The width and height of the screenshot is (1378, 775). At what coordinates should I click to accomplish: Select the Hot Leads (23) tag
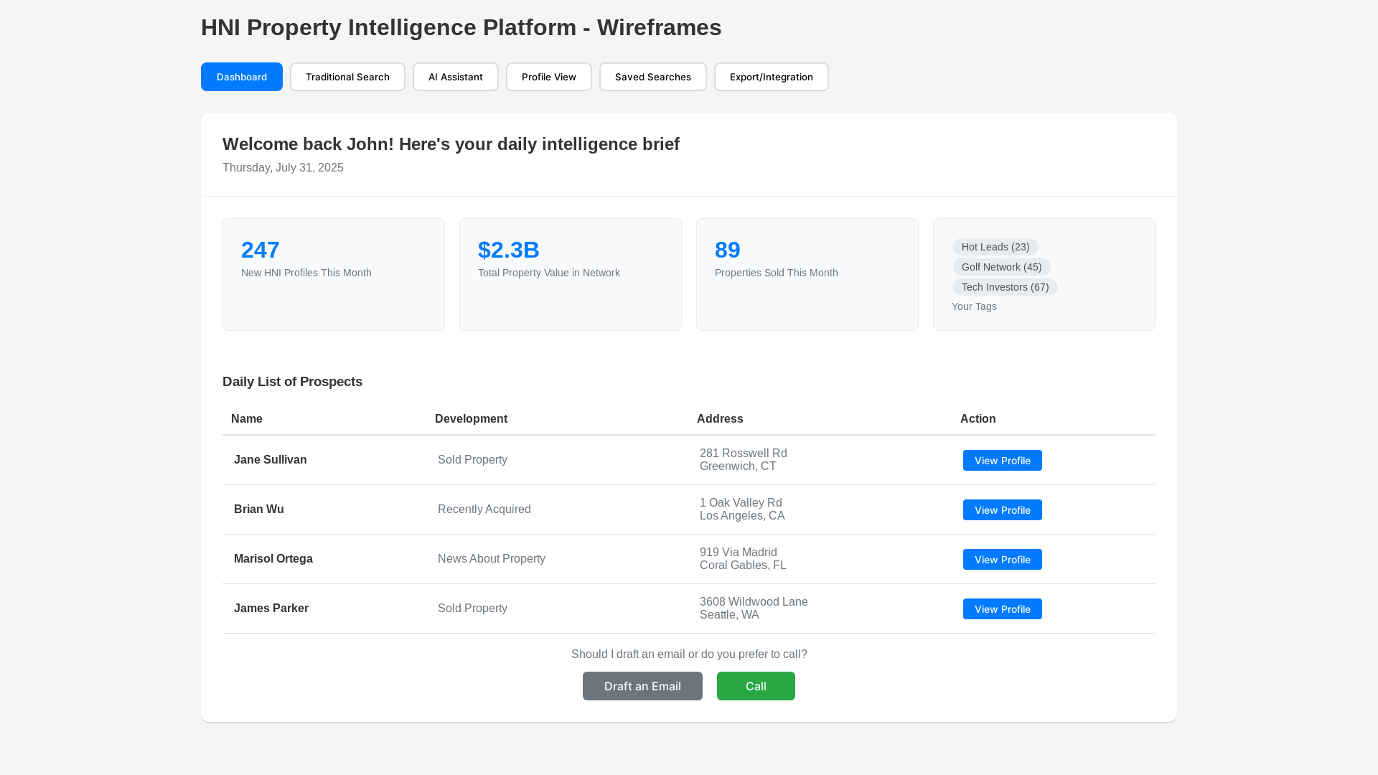[995, 247]
